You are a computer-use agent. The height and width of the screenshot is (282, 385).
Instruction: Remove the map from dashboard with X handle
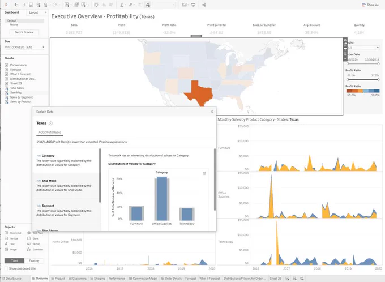345,40
